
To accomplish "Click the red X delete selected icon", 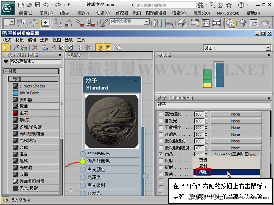I will coord(35,48).
